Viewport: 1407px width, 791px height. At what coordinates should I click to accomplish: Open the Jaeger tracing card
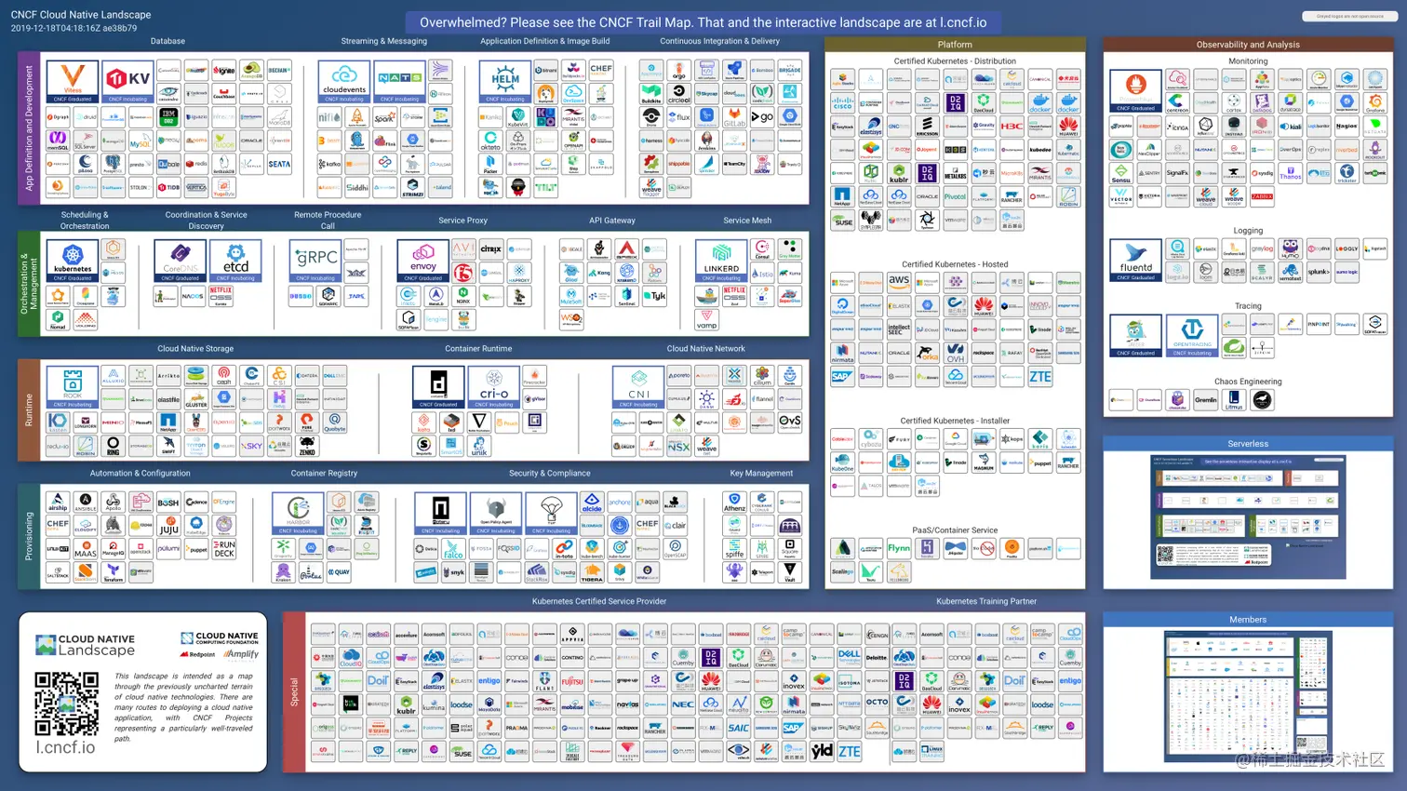point(1136,336)
